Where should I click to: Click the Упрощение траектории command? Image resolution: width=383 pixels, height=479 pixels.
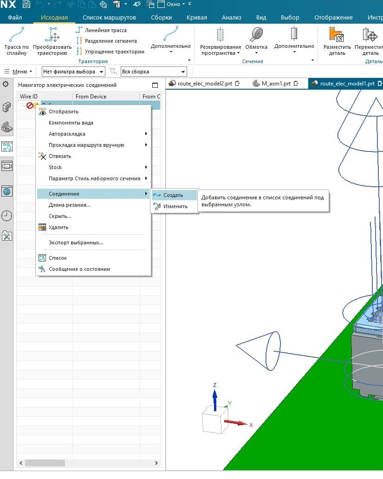(x=110, y=52)
